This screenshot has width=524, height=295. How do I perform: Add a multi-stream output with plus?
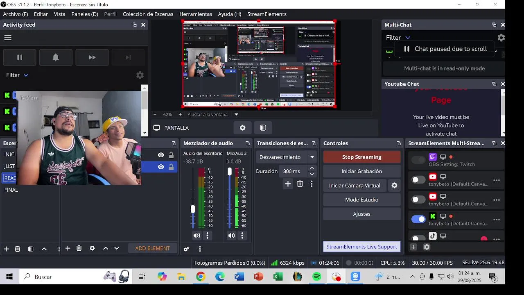413,247
